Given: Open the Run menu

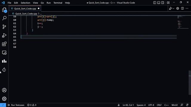Looking at the screenshot, I should point(49,3).
